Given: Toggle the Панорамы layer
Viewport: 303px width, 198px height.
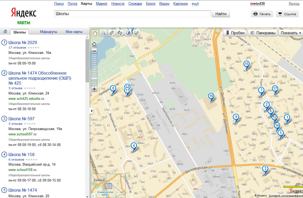Looking at the screenshot, I should point(263,33).
